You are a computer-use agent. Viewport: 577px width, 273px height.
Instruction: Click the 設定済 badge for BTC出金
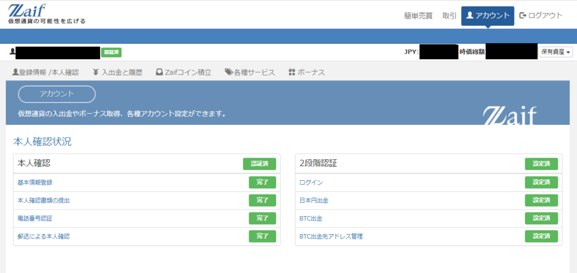pos(542,218)
